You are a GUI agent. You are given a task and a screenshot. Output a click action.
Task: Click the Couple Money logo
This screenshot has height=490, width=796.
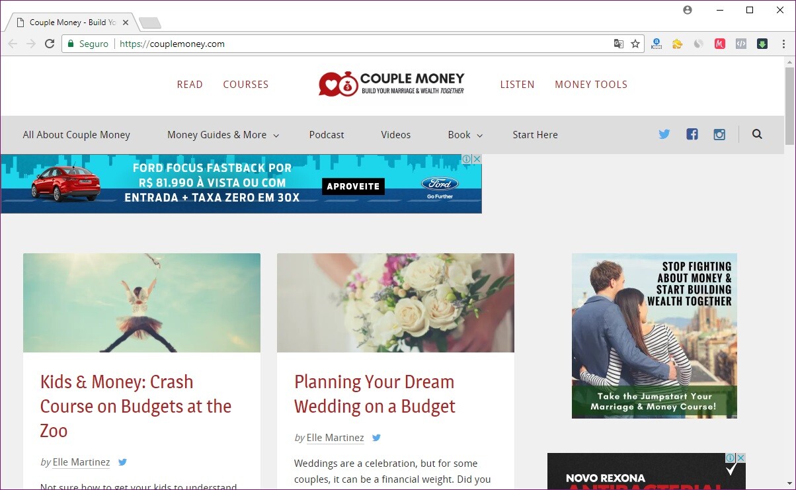pos(391,84)
